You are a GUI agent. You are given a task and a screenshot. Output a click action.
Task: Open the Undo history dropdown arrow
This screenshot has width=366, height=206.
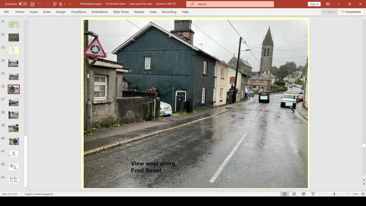(43, 4)
